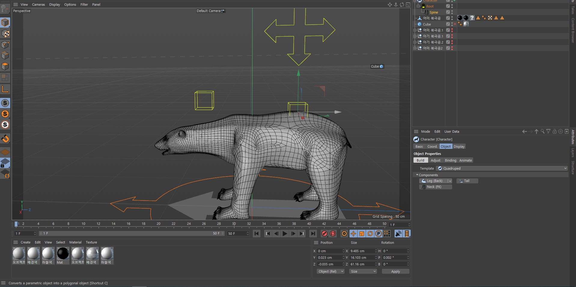This screenshot has width=576, height=287.
Task: Switch to the Binding tab
Action: (450, 160)
